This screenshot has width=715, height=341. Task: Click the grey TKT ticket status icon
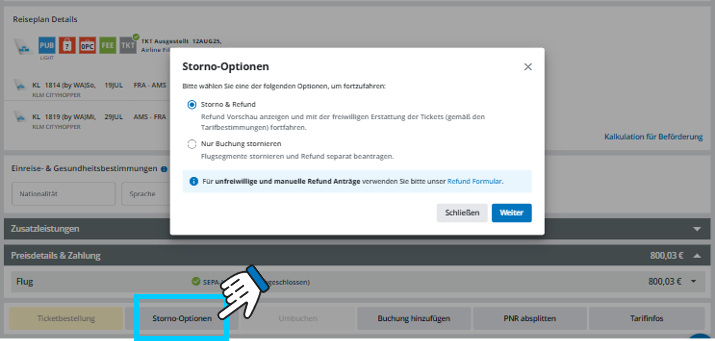[x=128, y=45]
